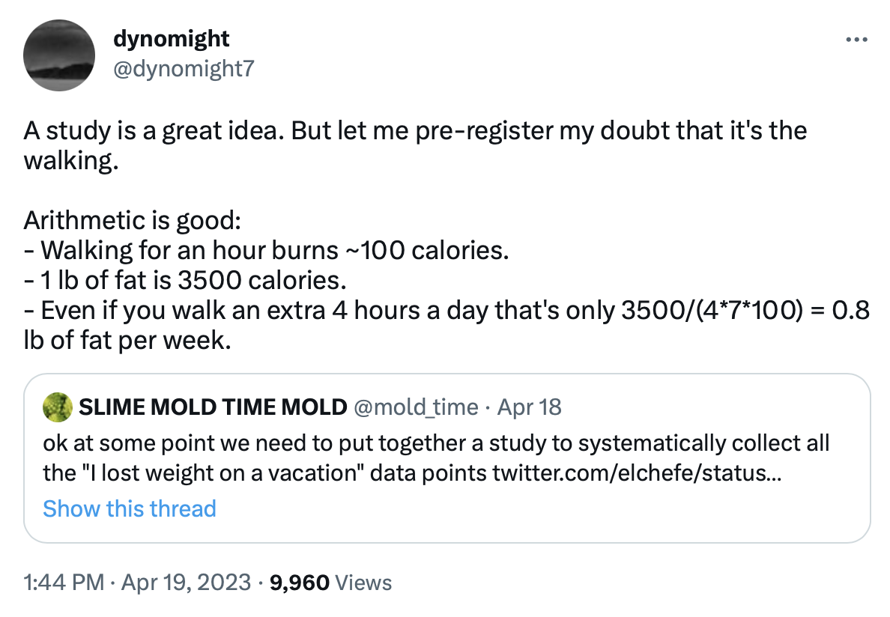The width and height of the screenshot is (890, 617).
Task: Open the quoted tweet text body
Action: pyautogui.click(x=435, y=443)
